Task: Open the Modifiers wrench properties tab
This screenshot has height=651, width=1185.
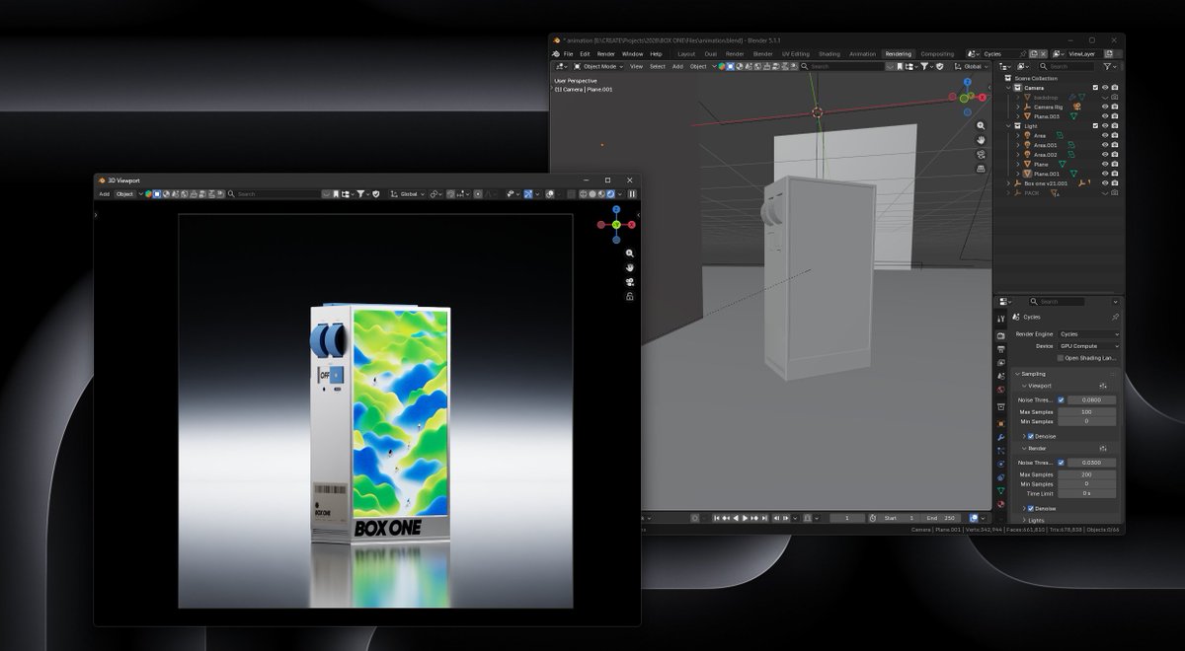Action: (x=1000, y=437)
